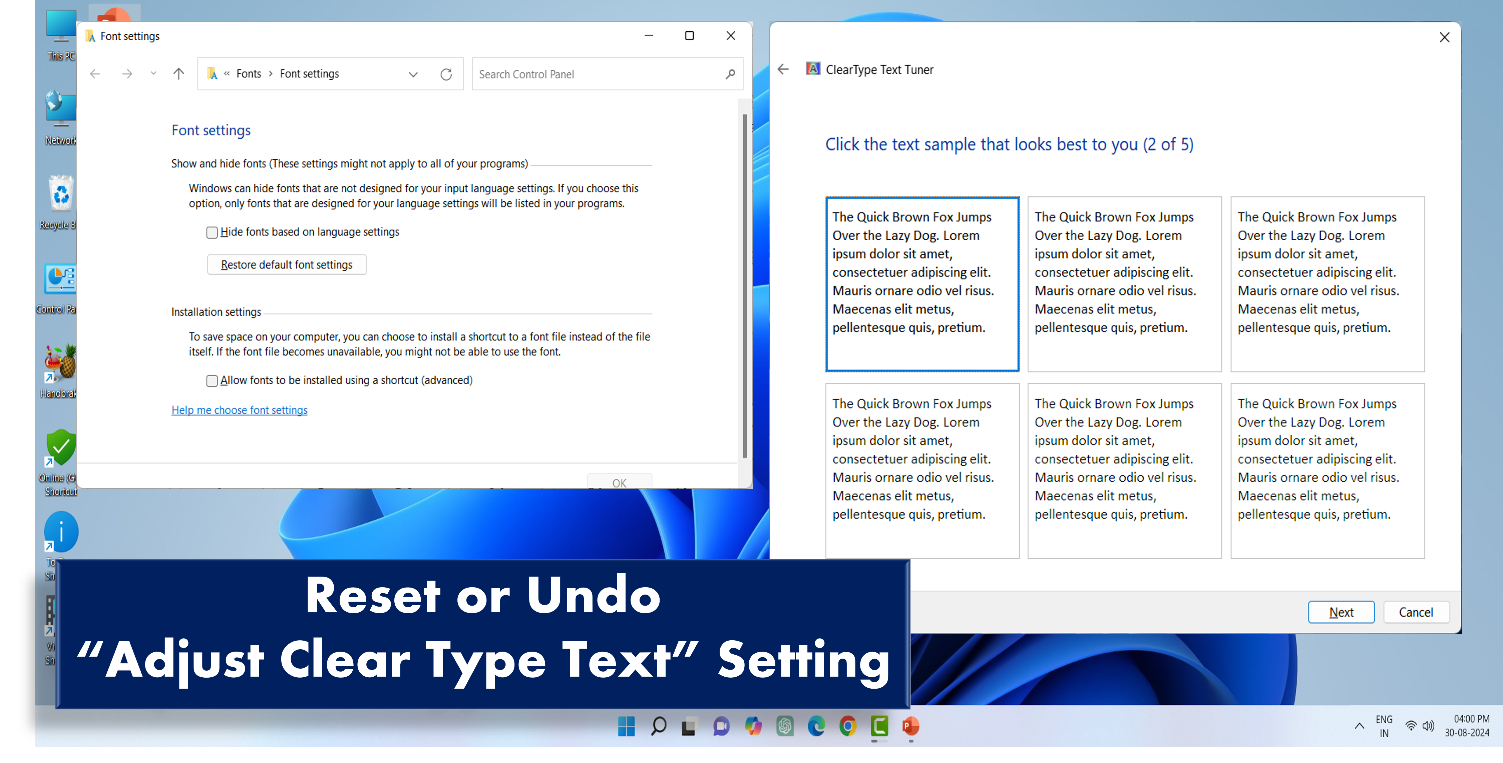This screenshot has height=763, width=1503.
Task: Click the volume speaker tray icon
Action: click(1428, 726)
